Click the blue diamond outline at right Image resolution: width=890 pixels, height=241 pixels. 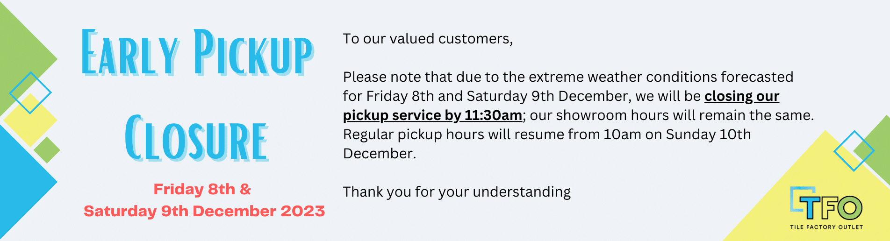pos(854,151)
